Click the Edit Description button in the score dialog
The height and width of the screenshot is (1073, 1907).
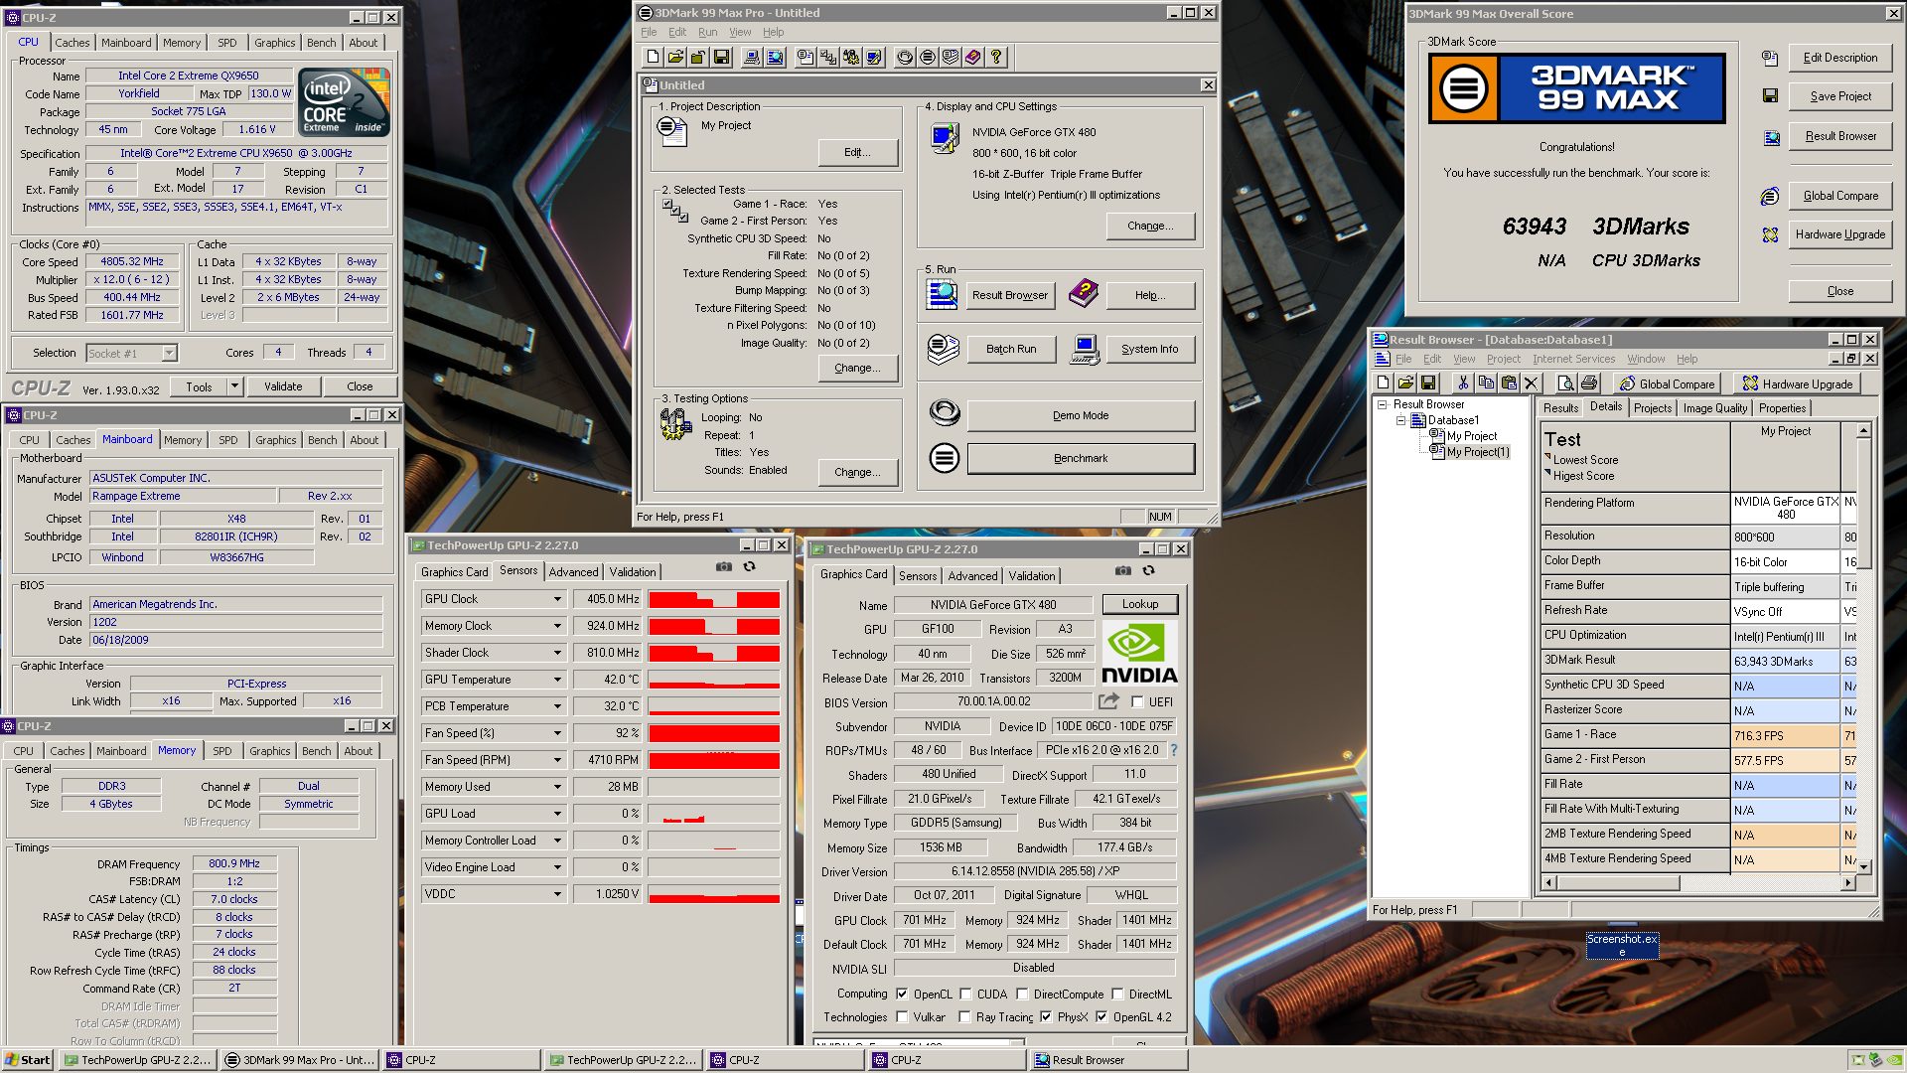pyautogui.click(x=1839, y=58)
